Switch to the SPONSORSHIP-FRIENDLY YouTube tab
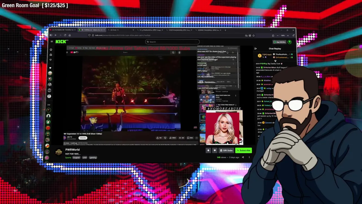Image resolution: width=362 pixels, height=204 pixels. [x=62, y=30]
